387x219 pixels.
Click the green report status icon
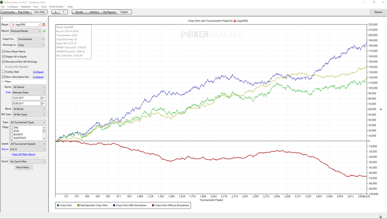[44, 31]
